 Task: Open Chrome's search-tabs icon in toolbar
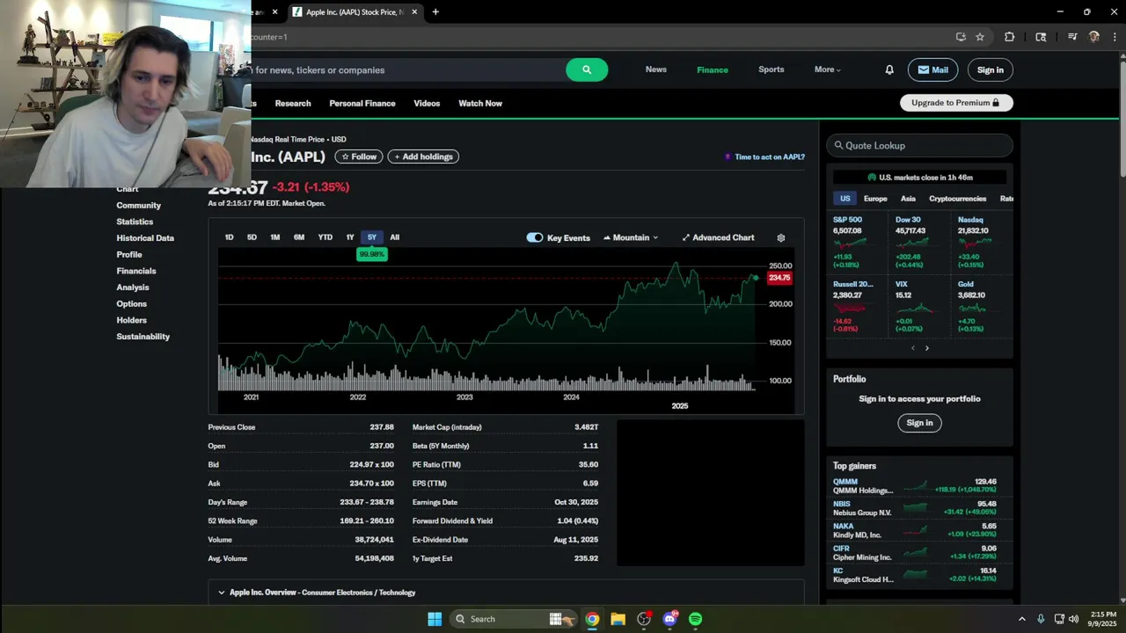tap(1041, 37)
